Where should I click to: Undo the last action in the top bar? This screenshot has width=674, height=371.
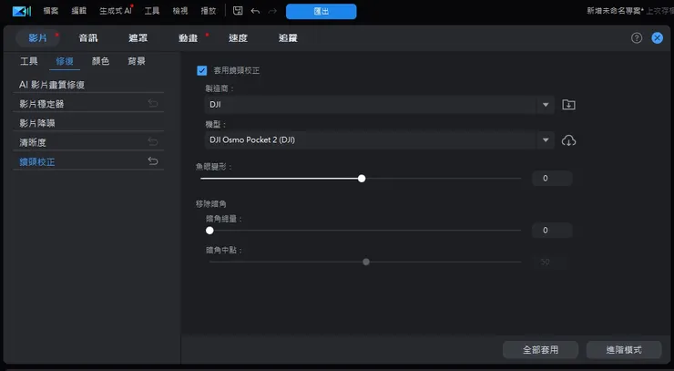pyautogui.click(x=255, y=11)
